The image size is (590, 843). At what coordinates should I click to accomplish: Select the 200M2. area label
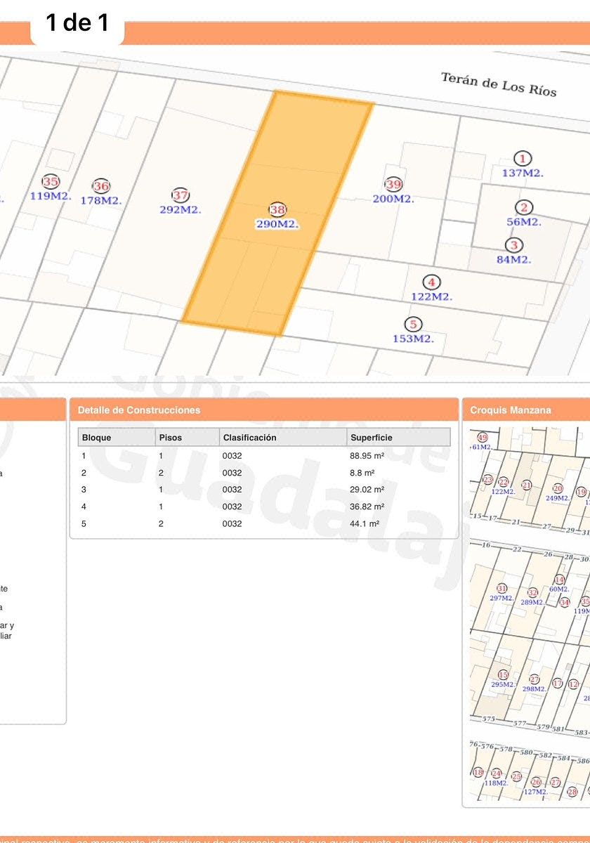click(x=393, y=199)
